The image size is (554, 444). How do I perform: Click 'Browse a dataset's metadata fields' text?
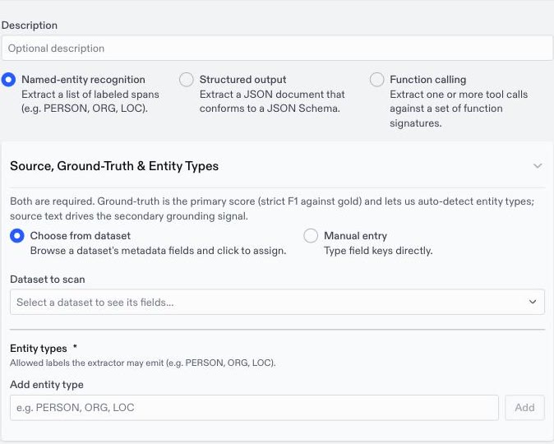(158, 251)
